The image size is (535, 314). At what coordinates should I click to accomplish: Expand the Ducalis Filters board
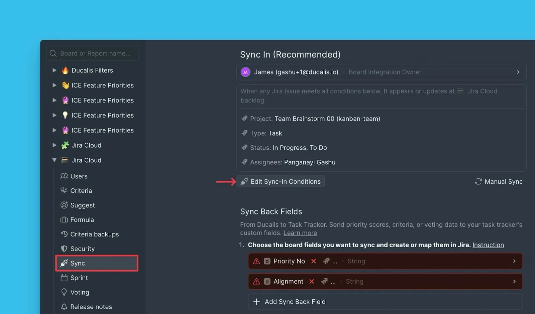coord(54,70)
